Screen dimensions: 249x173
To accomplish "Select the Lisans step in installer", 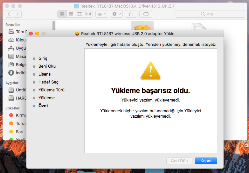I will point(45,74).
